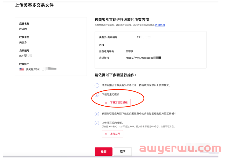Click the 美元账户 account entry
227x158 pixels.
coord(38,69)
